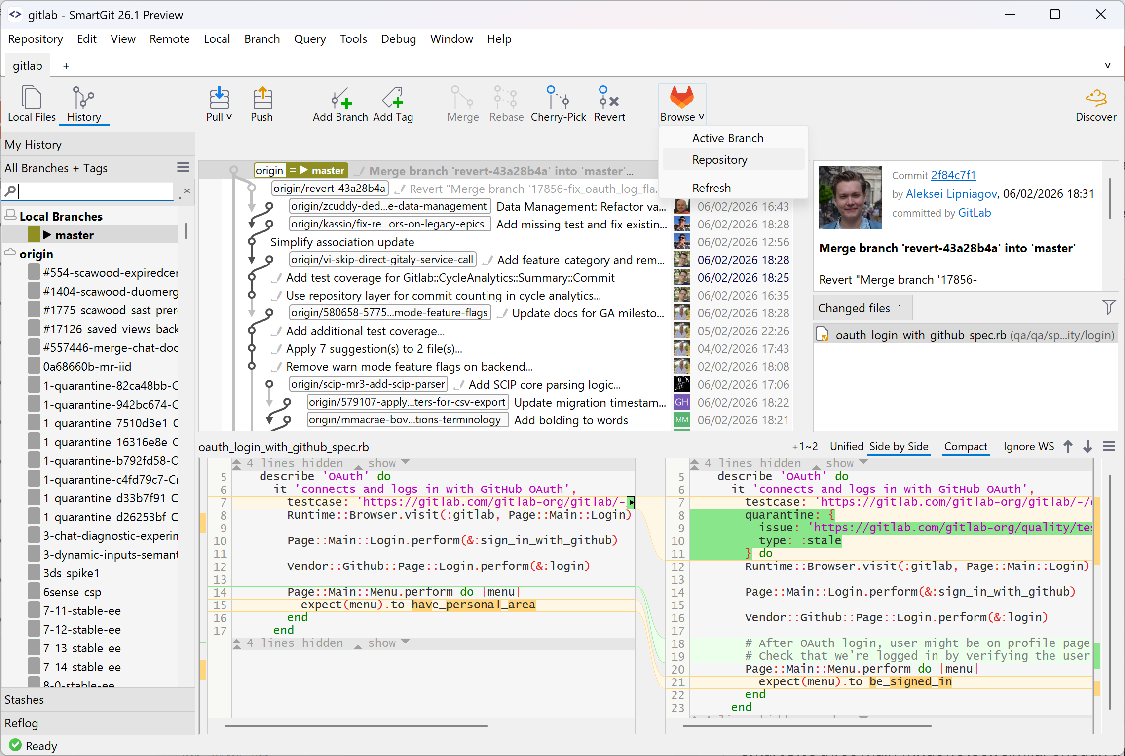Viewport: 1125px width, 756px height.
Task: Open the Query menu
Action: (309, 38)
